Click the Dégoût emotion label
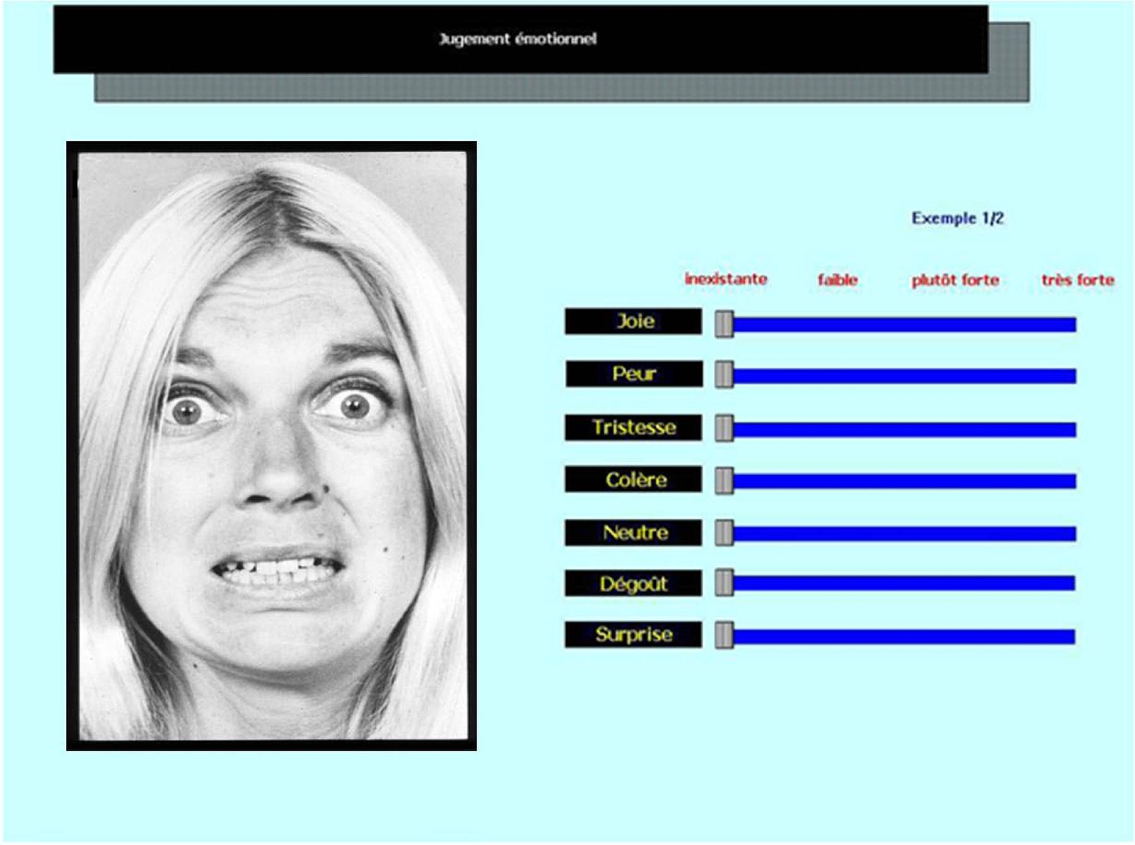The height and width of the screenshot is (845, 1135). tap(633, 583)
